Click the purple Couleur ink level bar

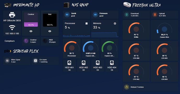31,25
